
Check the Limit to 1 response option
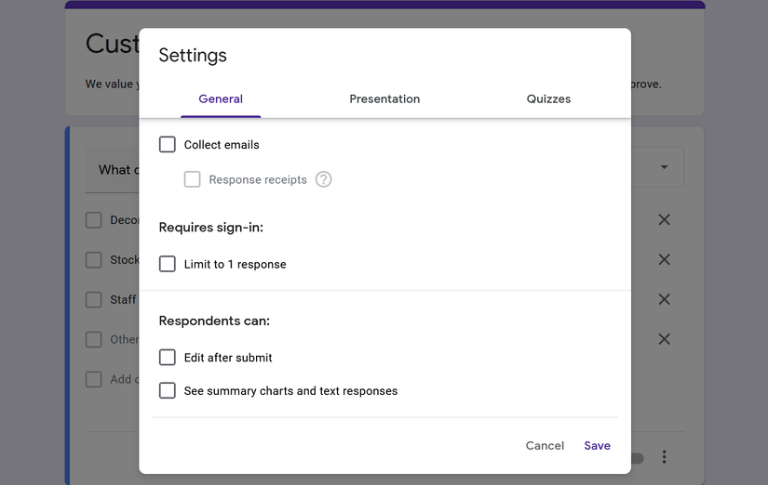[x=168, y=265]
